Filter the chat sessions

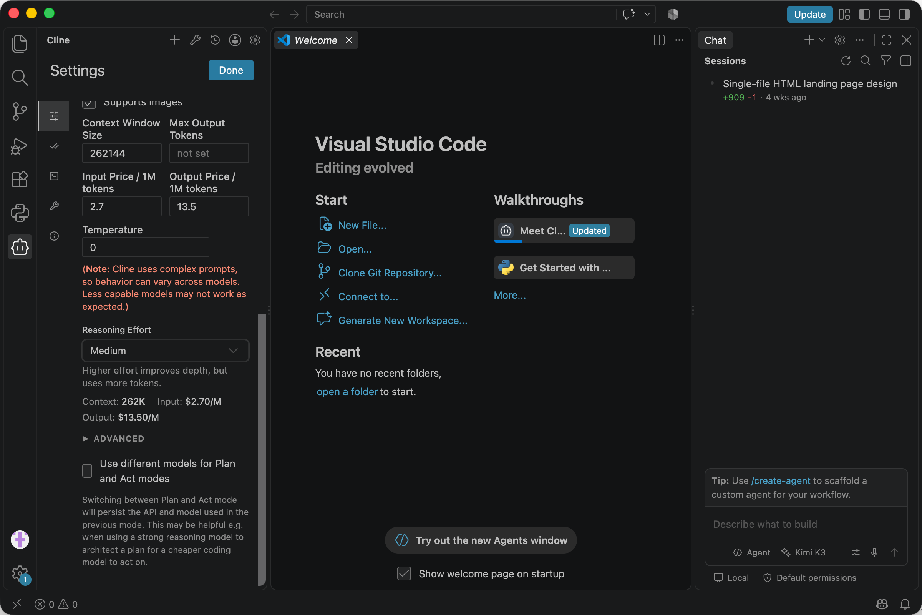coord(886,61)
